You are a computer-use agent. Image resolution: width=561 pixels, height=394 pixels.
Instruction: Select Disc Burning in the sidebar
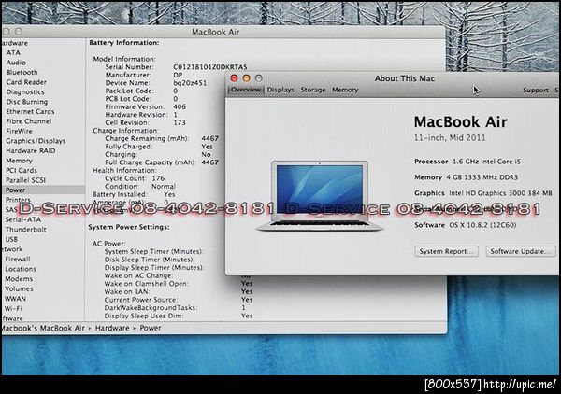coord(27,102)
